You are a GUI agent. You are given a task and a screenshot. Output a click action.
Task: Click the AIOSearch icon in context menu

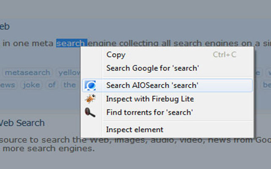(x=90, y=86)
